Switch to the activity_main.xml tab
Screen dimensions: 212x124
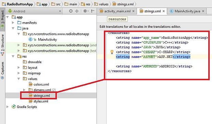[x=117, y=11]
